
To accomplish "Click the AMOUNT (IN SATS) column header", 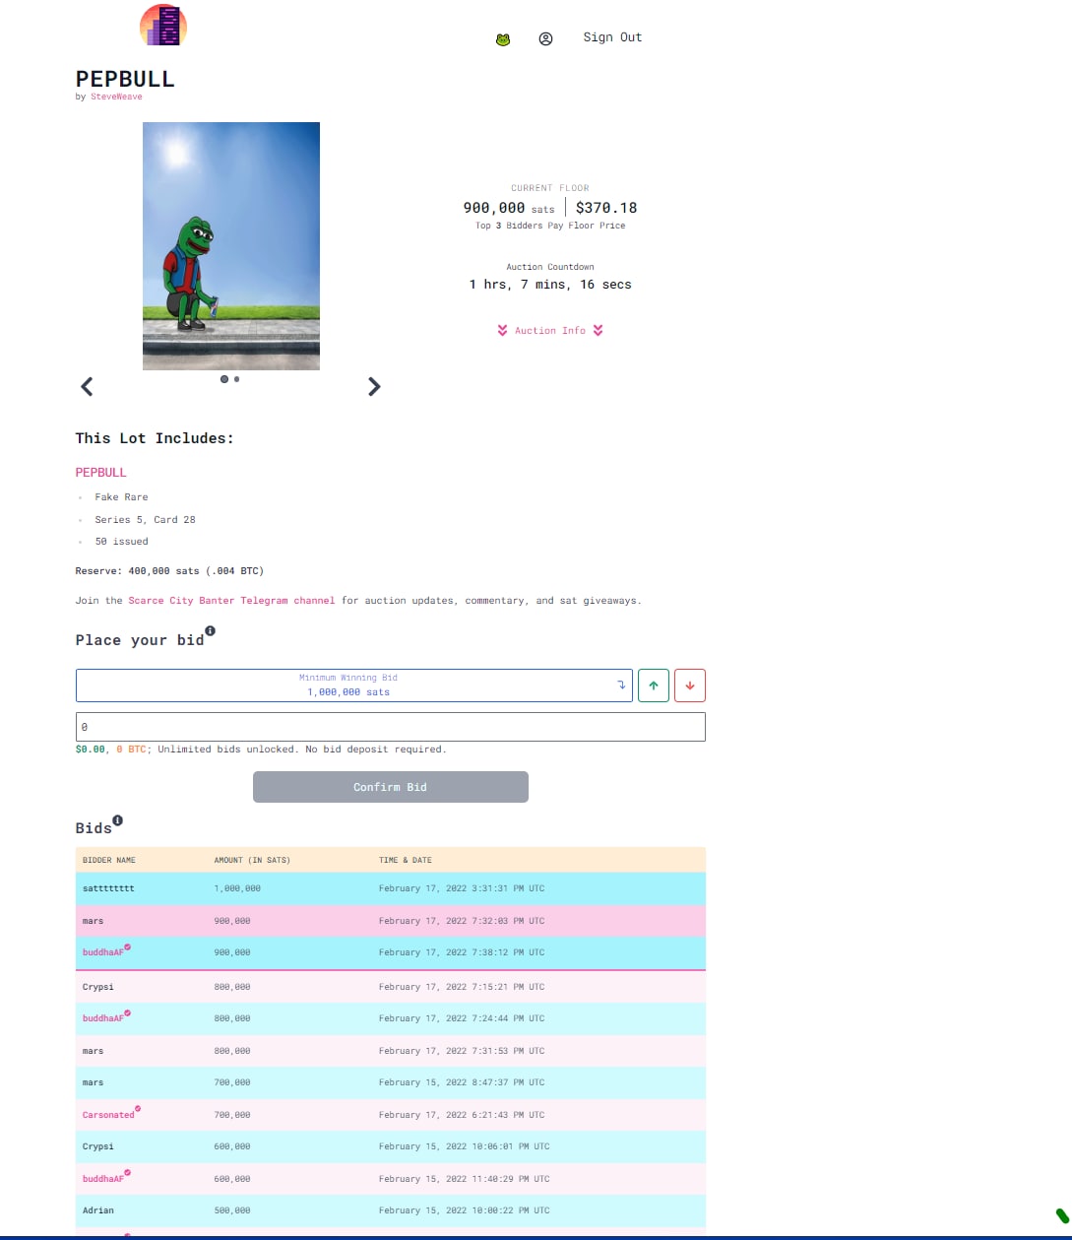I will (x=252, y=861).
